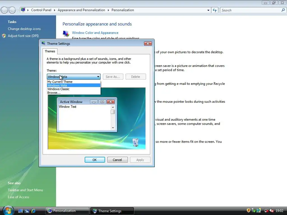Click the Theme Settings title bar icon
The height and width of the screenshot is (215, 287).
click(43, 43)
